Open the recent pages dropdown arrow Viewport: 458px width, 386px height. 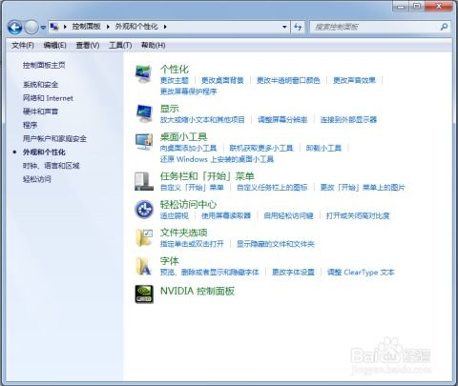(43, 28)
